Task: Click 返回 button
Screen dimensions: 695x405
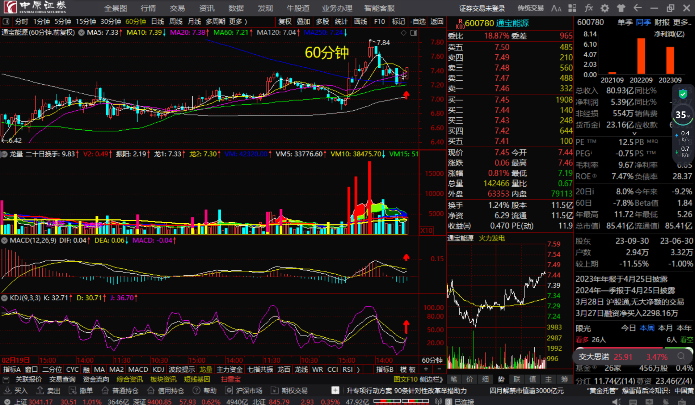Action: click(x=437, y=22)
